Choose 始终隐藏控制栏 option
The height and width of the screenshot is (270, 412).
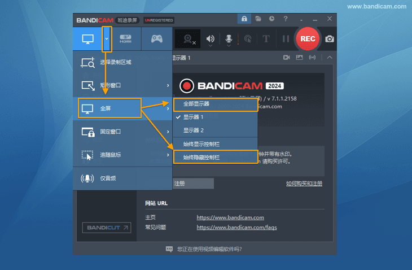click(216, 157)
